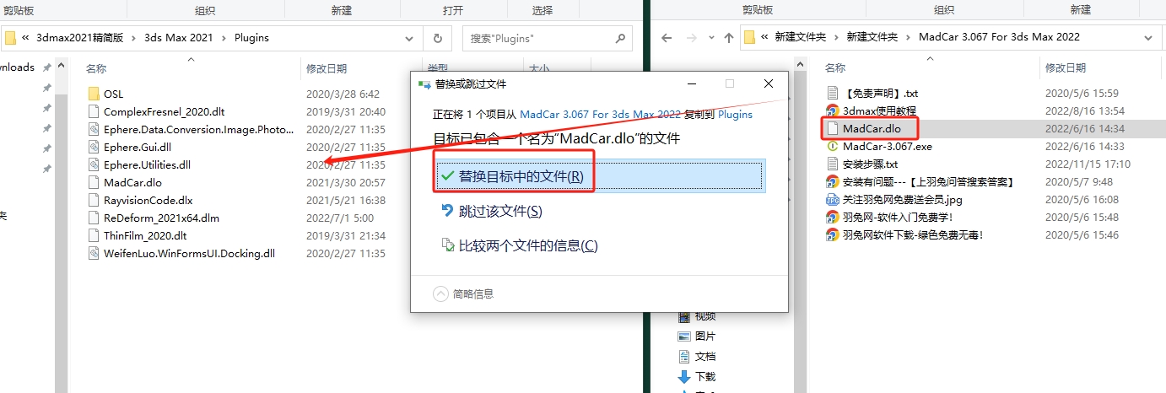This screenshot has width=1166, height=393.
Task: Choose 替换目标中的文件(R) in the dialog
Action: (599, 176)
